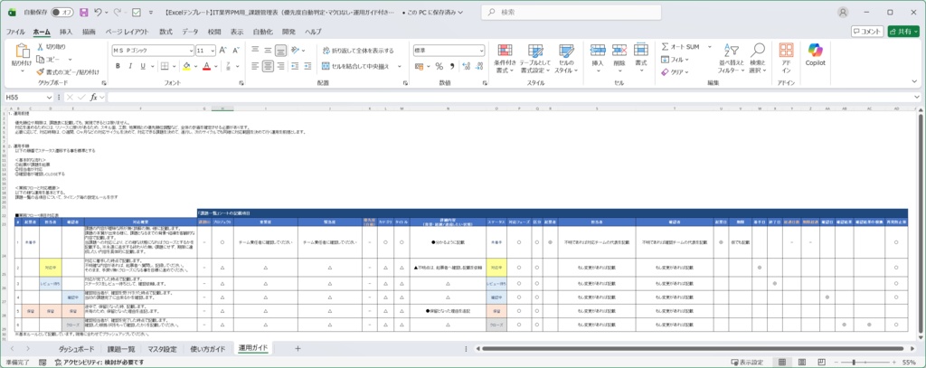The height and width of the screenshot is (368, 926).
Task: Open the font size 11 dropdown
Action: click(x=213, y=51)
